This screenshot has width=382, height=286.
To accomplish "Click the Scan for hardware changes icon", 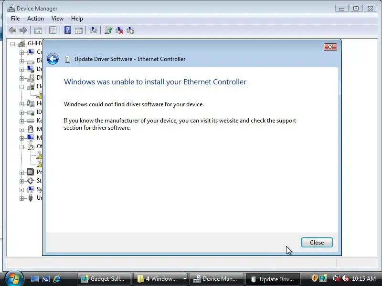I will [x=93, y=30].
